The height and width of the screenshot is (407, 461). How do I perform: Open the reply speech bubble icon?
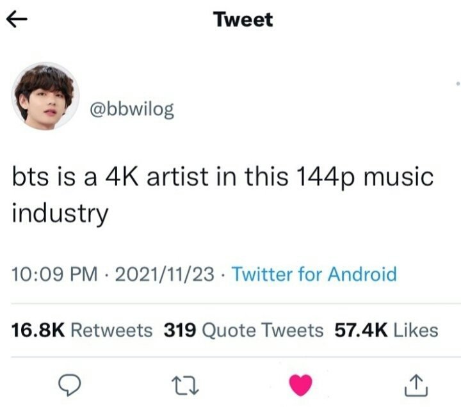click(x=69, y=385)
